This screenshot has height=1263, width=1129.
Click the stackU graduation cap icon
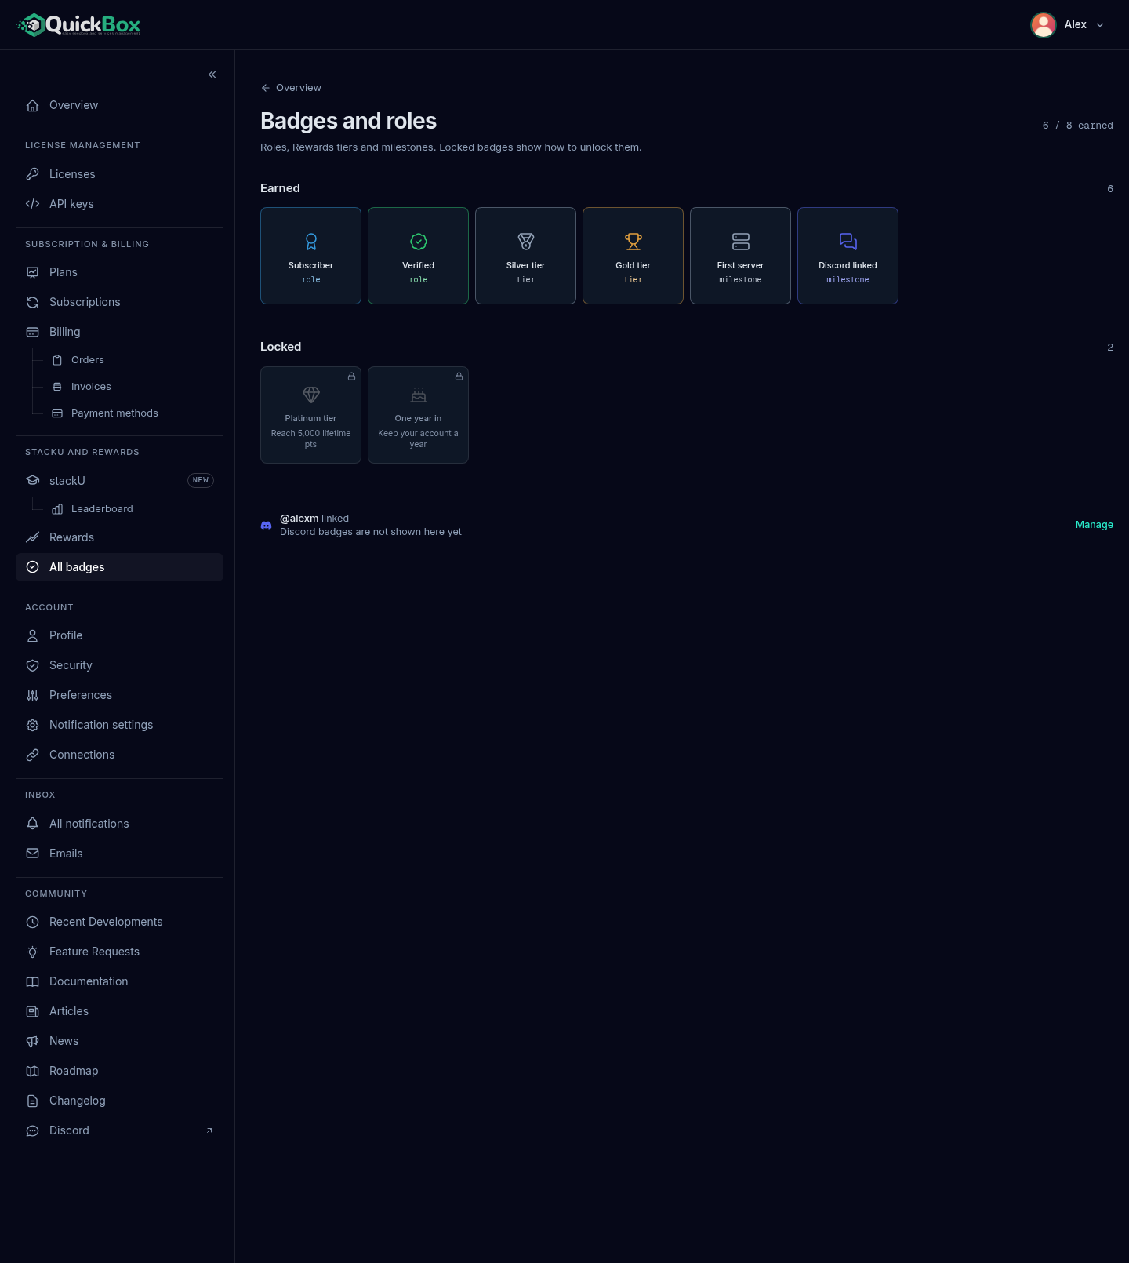coord(33,481)
